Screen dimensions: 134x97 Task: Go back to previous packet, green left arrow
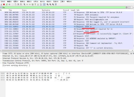coord(27,4)
